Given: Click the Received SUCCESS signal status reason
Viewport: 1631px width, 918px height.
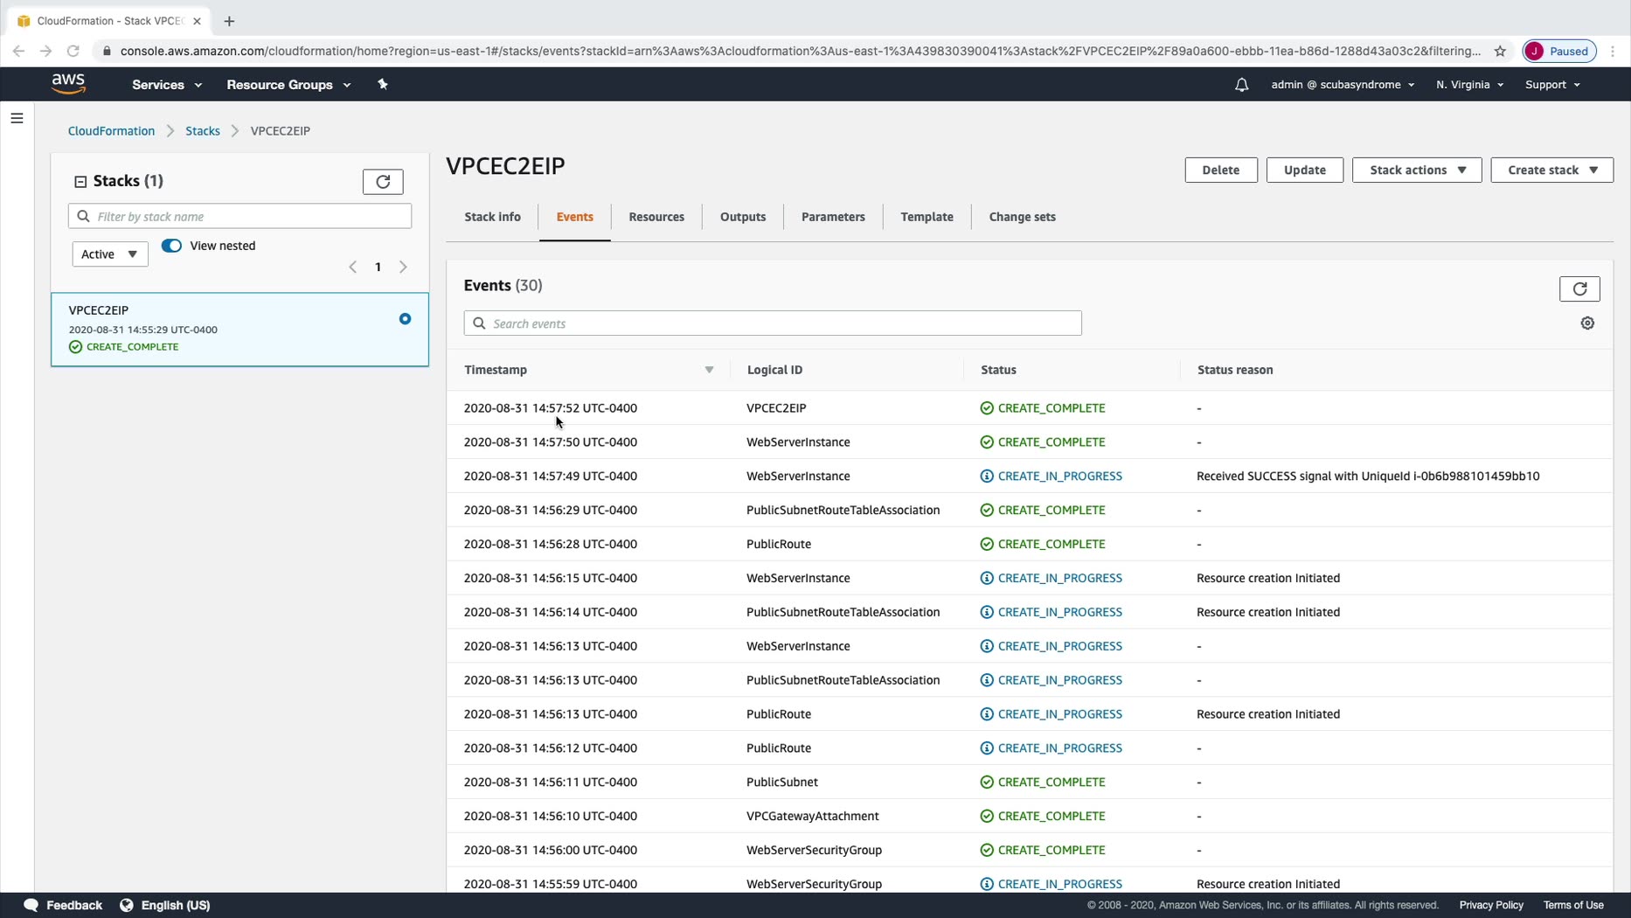Looking at the screenshot, I should pos(1368,476).
